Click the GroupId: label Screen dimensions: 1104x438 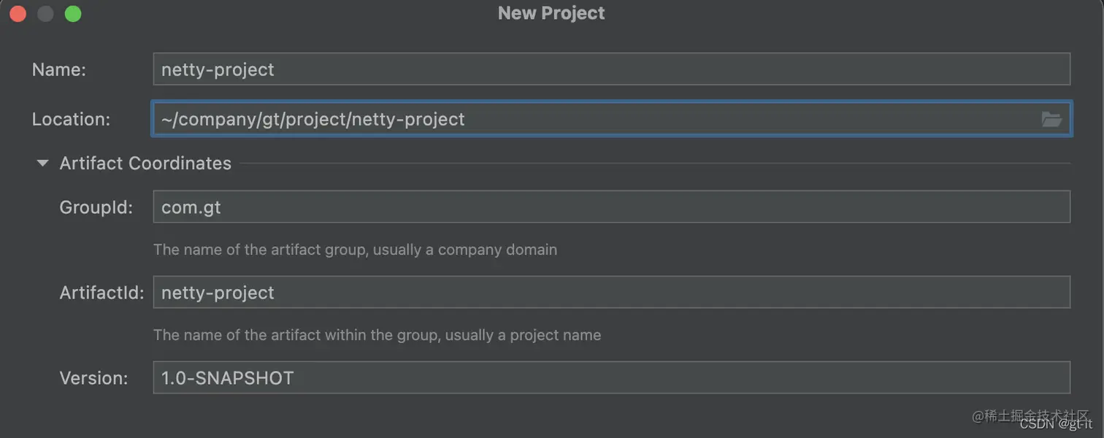(96, 207)
